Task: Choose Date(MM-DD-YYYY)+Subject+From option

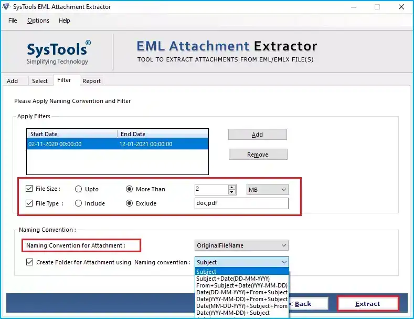Action: point(242,306)
